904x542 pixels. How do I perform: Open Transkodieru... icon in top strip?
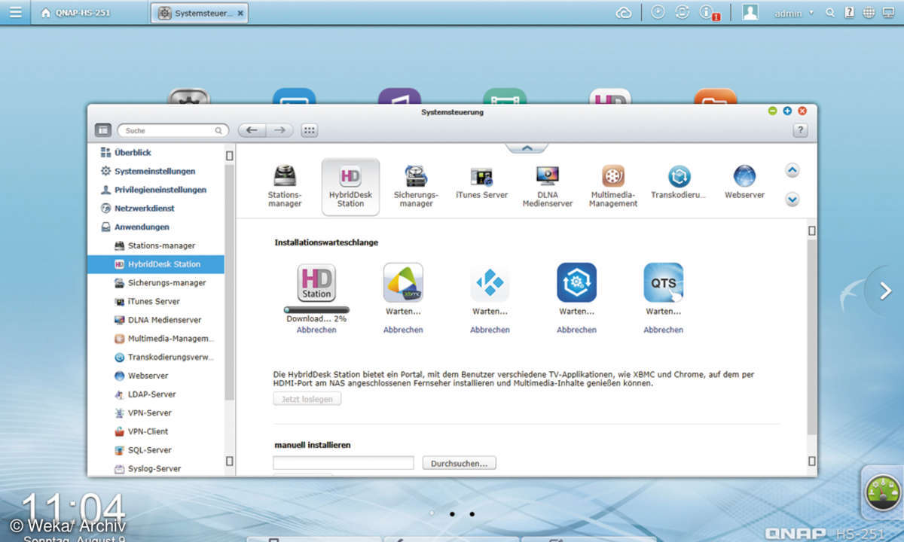pos(679,183)
